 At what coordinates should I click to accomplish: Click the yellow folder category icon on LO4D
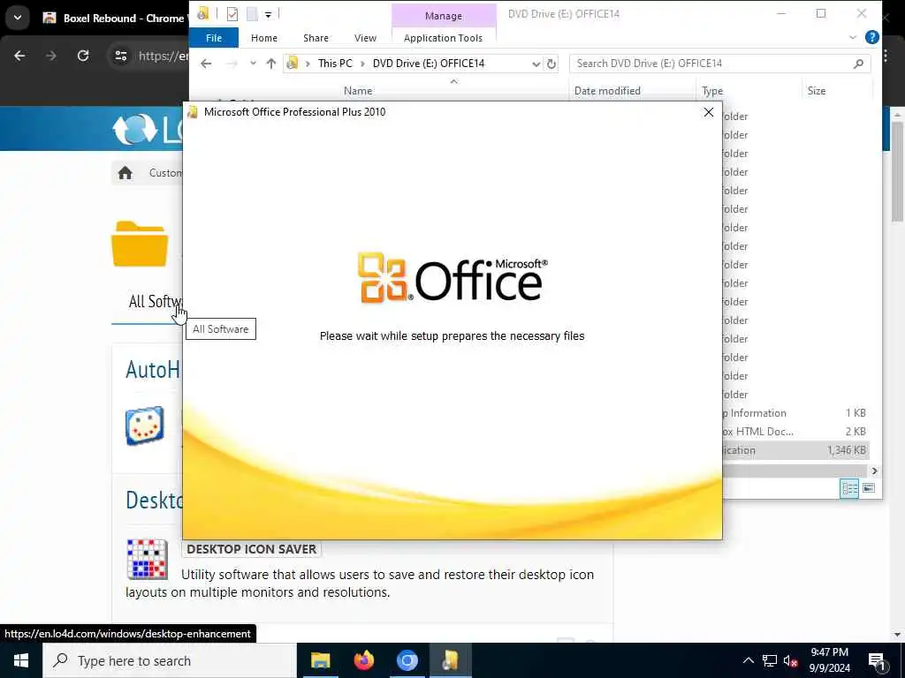[x=140, y=244]
